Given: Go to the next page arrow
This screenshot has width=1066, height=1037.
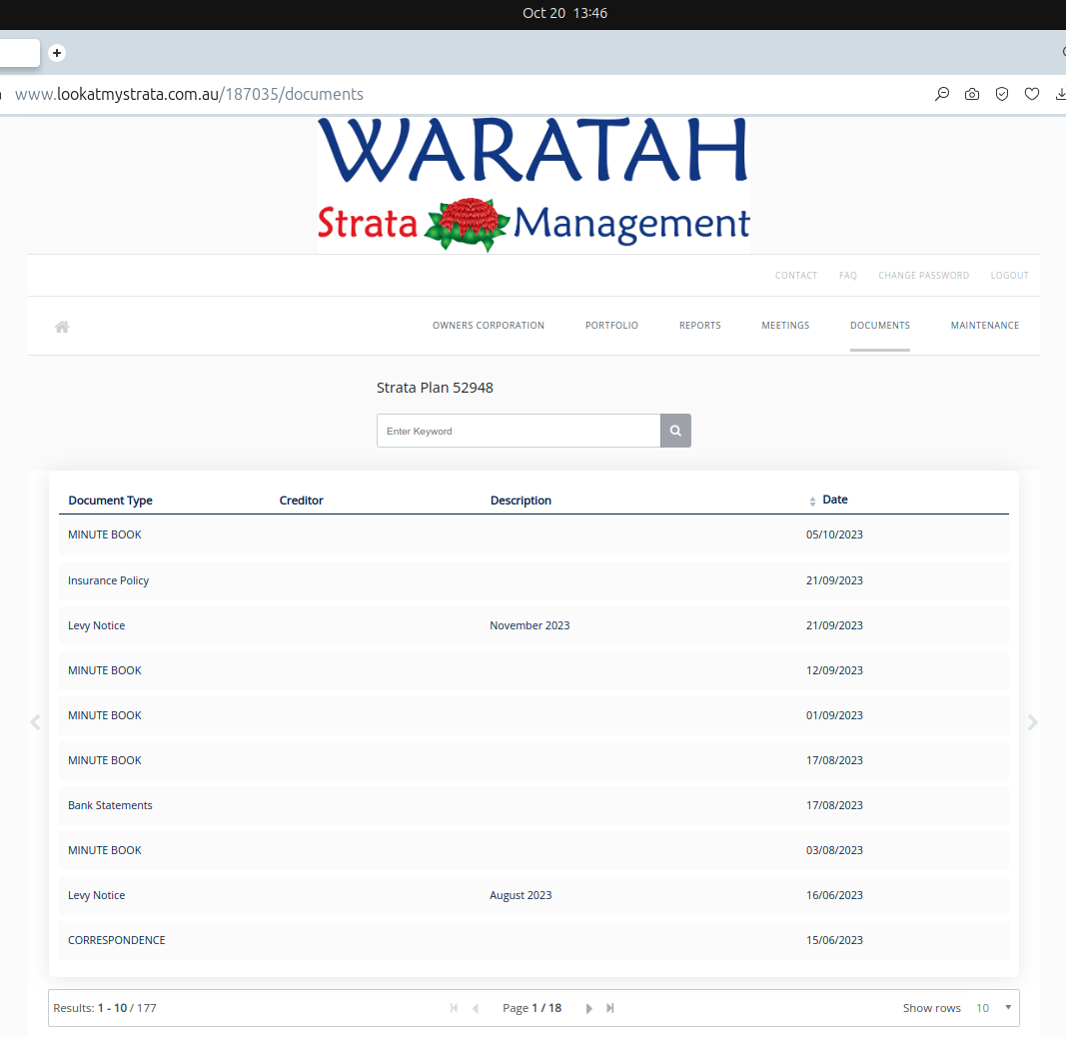Looking at the screenshot, I should coord(588,1008).
